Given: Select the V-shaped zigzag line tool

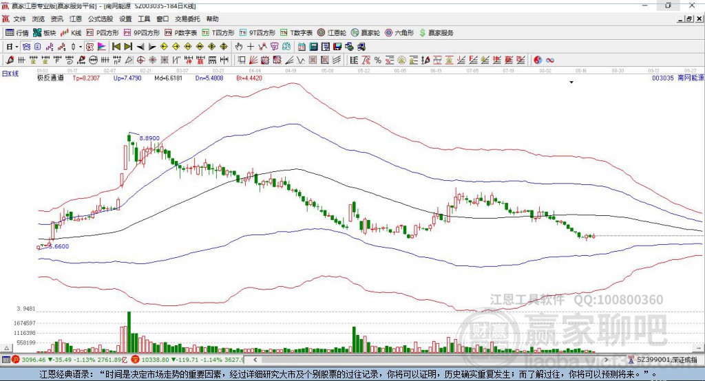Looking at the screenshot, I should [x=301, y=61].
